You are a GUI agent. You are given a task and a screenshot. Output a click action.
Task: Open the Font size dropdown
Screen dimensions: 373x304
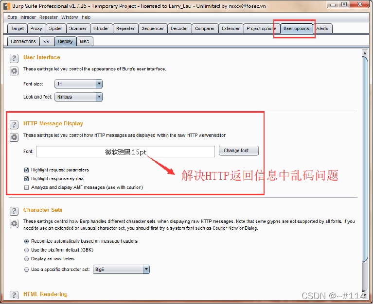tap(78, 84)
